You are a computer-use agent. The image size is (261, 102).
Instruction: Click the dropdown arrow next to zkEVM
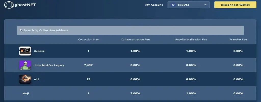(x=205, y=5)
